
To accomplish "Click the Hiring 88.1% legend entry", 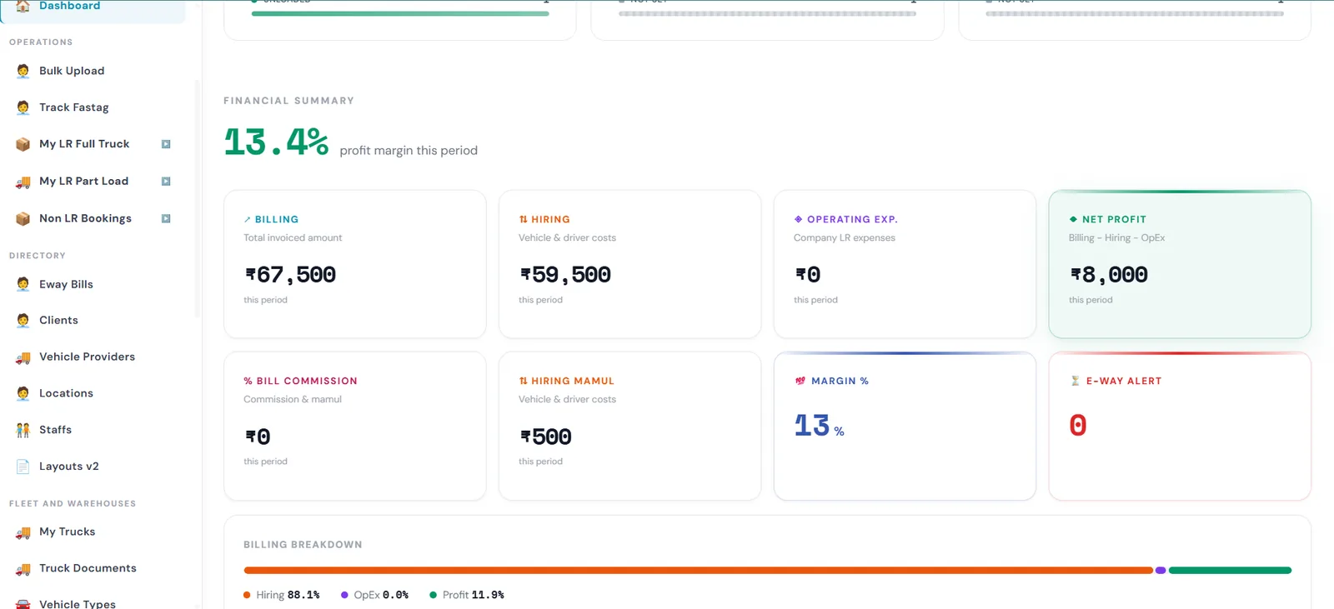I will [x=281, y=595].
